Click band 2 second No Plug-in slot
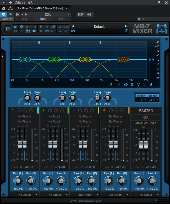The width and height of the screenshot is (170, 204). coord(55,121)
